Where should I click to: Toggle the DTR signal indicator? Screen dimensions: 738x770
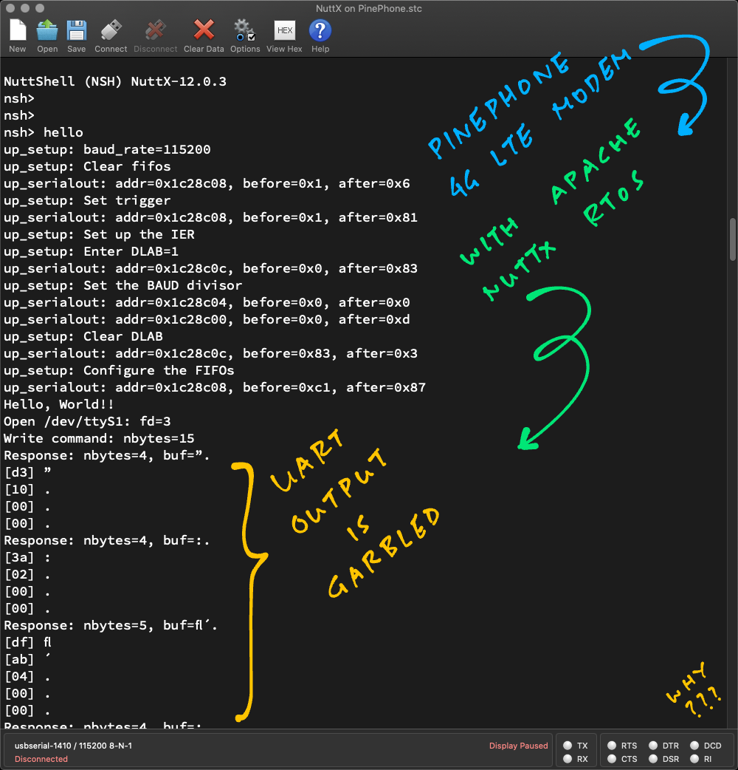653,746
